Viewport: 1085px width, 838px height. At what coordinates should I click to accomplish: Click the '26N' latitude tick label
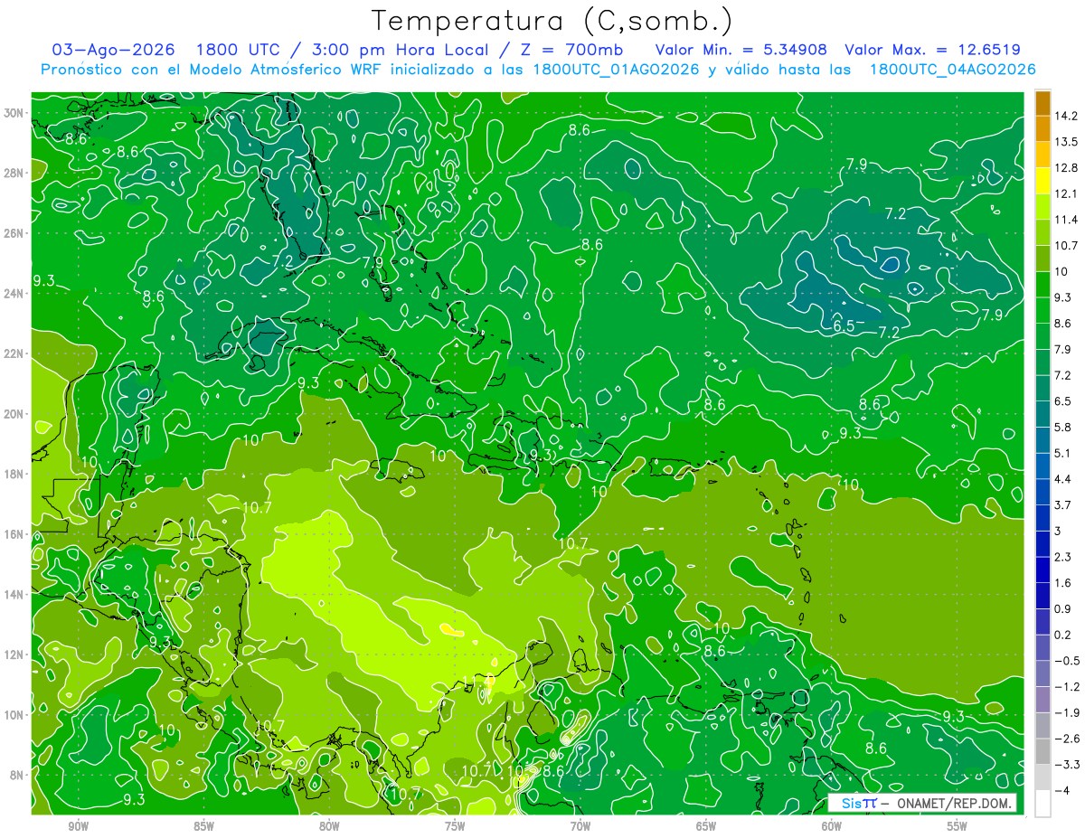point(14,233)
